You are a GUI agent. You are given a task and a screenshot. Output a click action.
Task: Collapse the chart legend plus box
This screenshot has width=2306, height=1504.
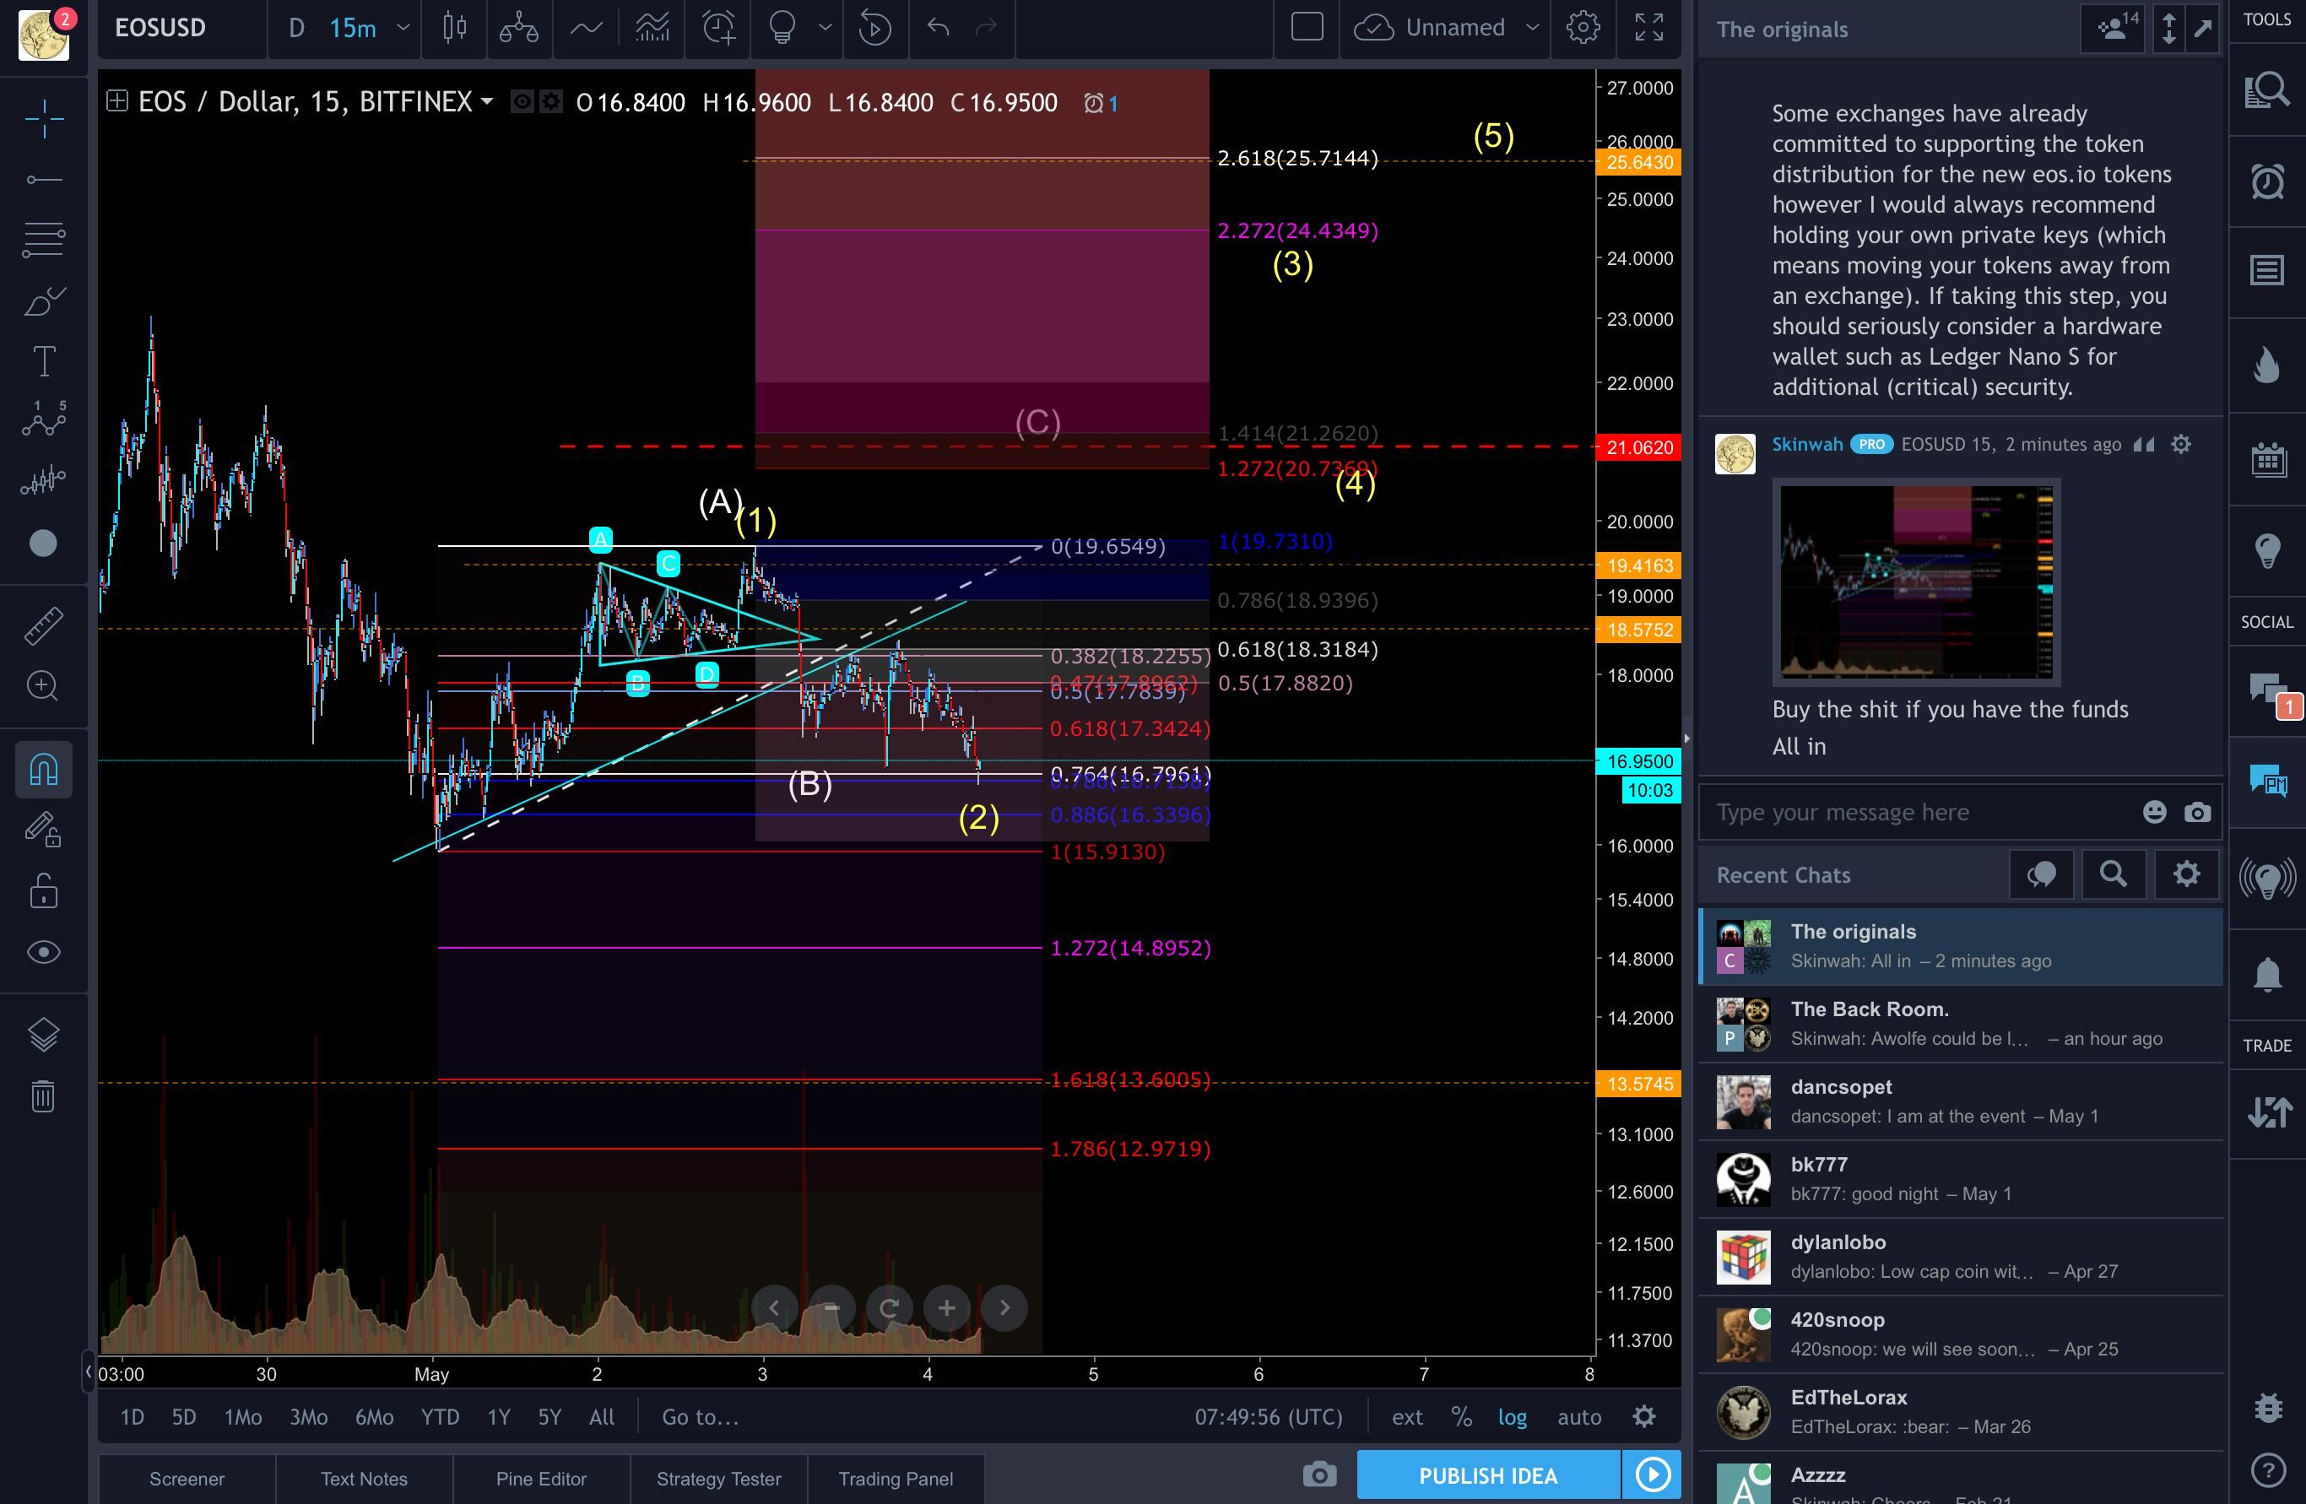pyautogui.click(x=116, y=100)
